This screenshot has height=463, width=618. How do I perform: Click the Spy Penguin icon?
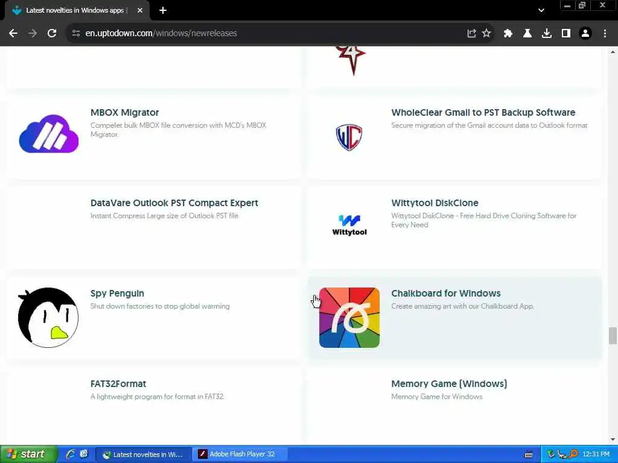pyautogui.click(x=48, y=317)
